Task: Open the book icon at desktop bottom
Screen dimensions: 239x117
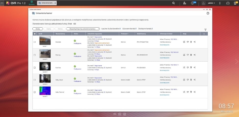Action: pos(120,114)
